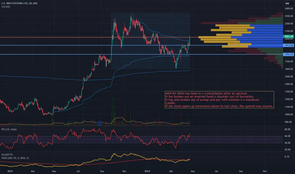Select the Vol (20) indicator label
Screen dimensions: 295x174
point(6,7)
